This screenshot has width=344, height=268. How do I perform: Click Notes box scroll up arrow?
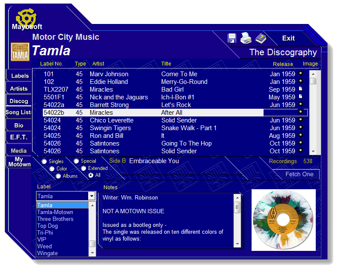click(237, 198)
